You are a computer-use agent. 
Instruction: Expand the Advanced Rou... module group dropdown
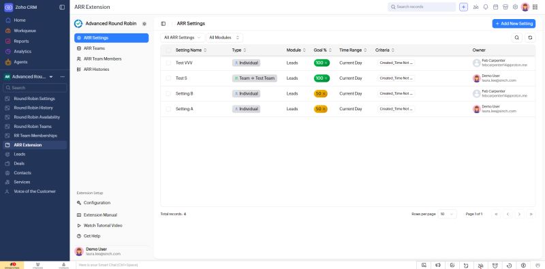click(x=51, y=76)
